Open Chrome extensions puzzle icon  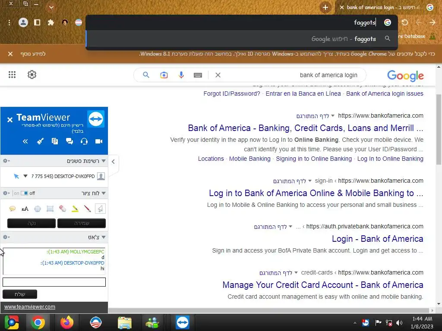pyautogui.click(x=51, y=22)
